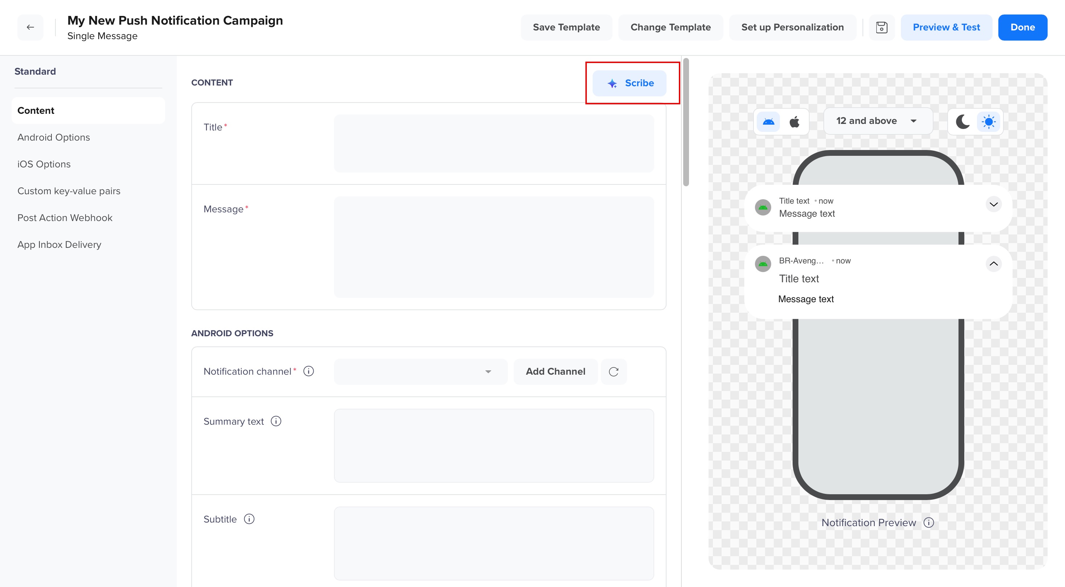Select Content in the sidebar
1065x587 pixels.
point(88,111)
